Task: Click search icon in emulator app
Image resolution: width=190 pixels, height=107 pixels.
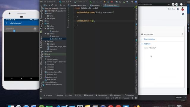Action: click(35, 29)
